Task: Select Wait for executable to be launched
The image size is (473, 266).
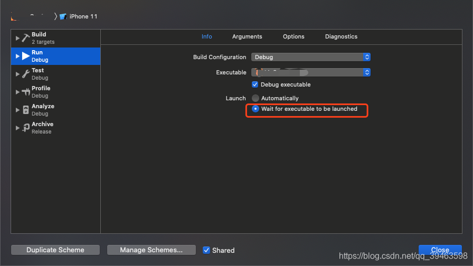Action: 255,109
